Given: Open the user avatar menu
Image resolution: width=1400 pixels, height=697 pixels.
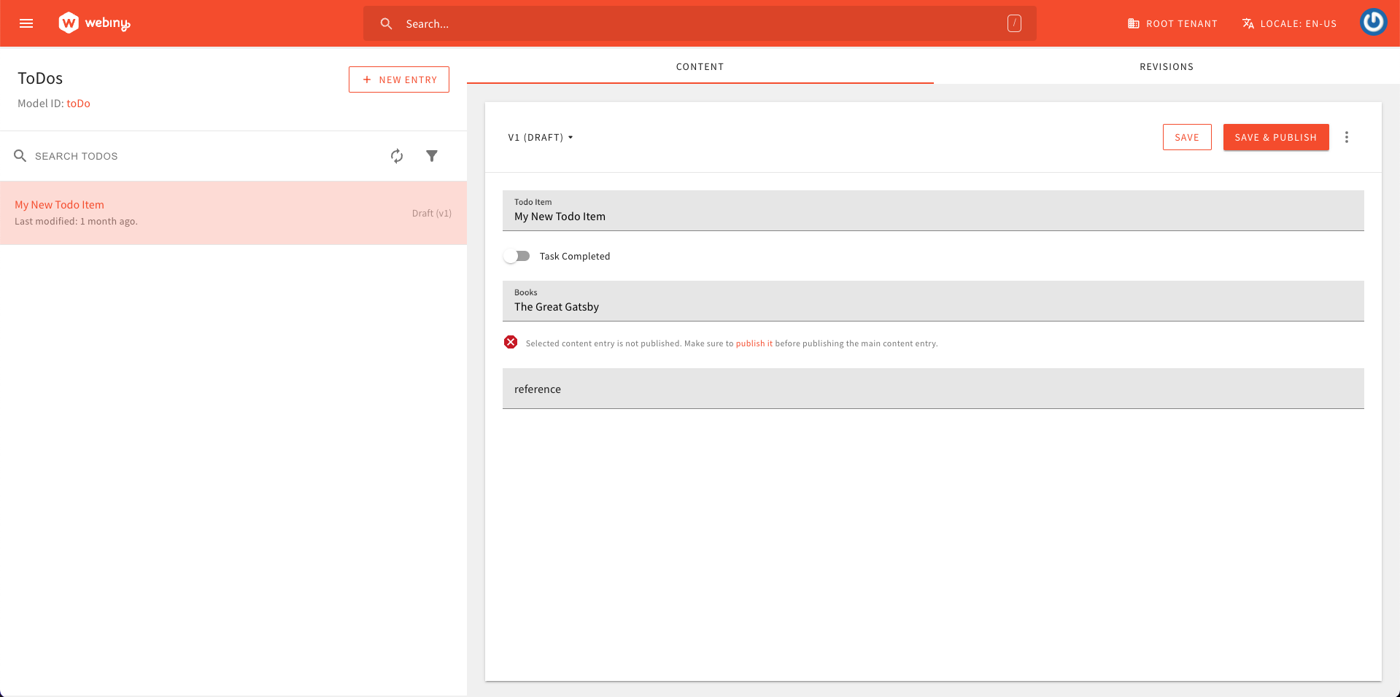Looking at the screenshot, I should (1373, 22).
